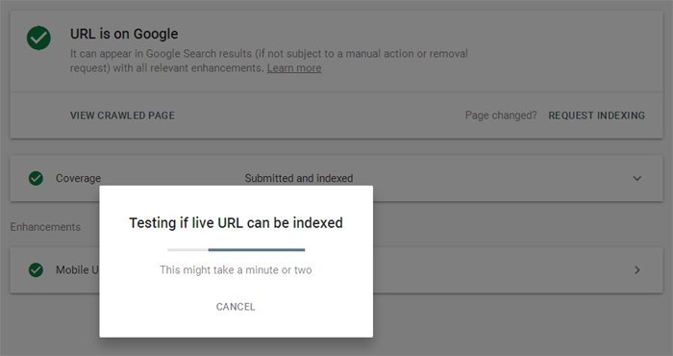Select the Submitted and indexed status text
Viewport: 673px width, 356px height.
tap(299, 178)
